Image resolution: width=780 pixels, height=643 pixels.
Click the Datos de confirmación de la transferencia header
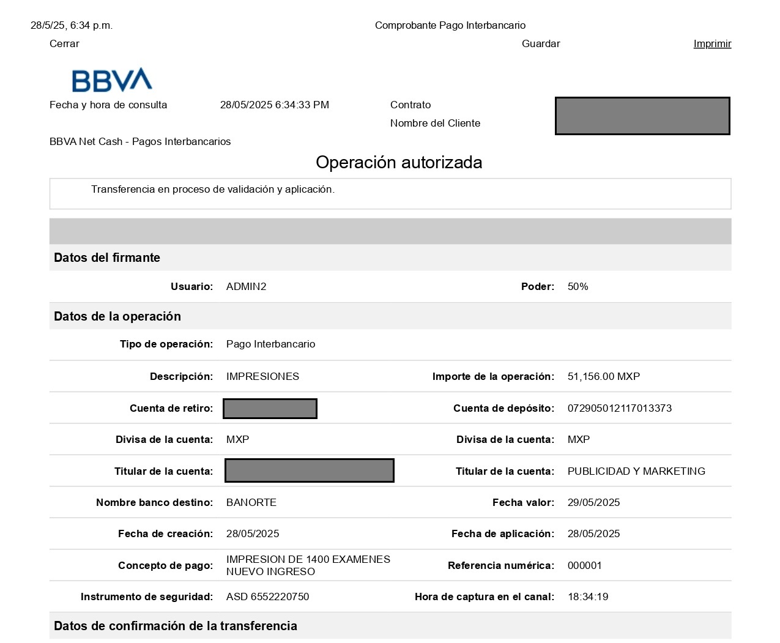tap(176, 626)
